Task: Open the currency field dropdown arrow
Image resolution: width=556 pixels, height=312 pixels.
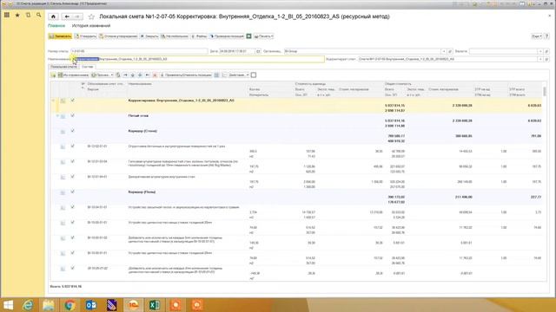Action: [x=540, y=51]
